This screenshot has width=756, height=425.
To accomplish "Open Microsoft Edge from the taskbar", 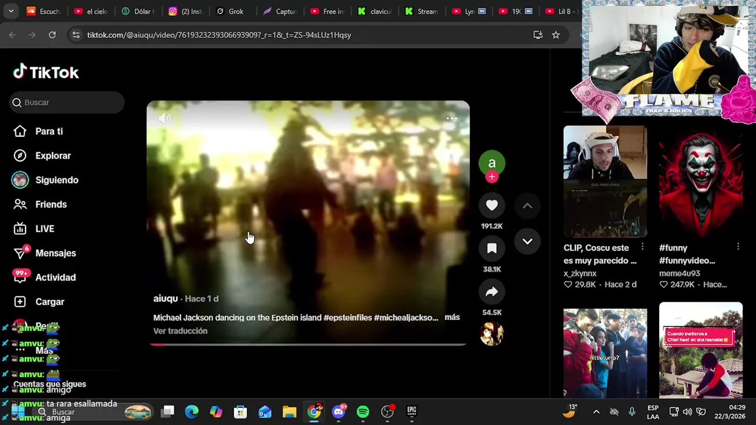I will 192,411.
